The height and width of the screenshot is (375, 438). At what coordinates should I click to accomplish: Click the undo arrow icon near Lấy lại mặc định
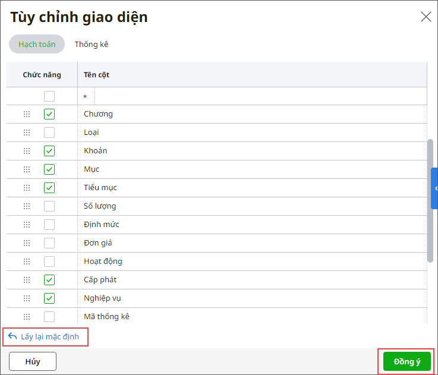pyautogui.click(x=12, y=336)
